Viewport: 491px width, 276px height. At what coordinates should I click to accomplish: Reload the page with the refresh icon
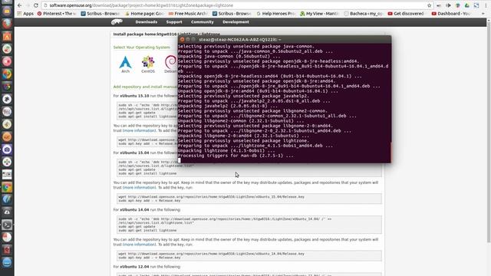click(36, 5)
